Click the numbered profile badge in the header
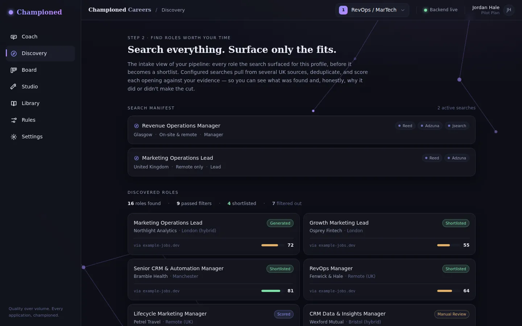Viewport: 522px width, 326px height. [x=343, y=10]
